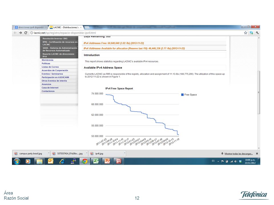274x205 pixels.
Task: Click IPv4 Addresses Free: 50,640,640 text
Action: 114,43
